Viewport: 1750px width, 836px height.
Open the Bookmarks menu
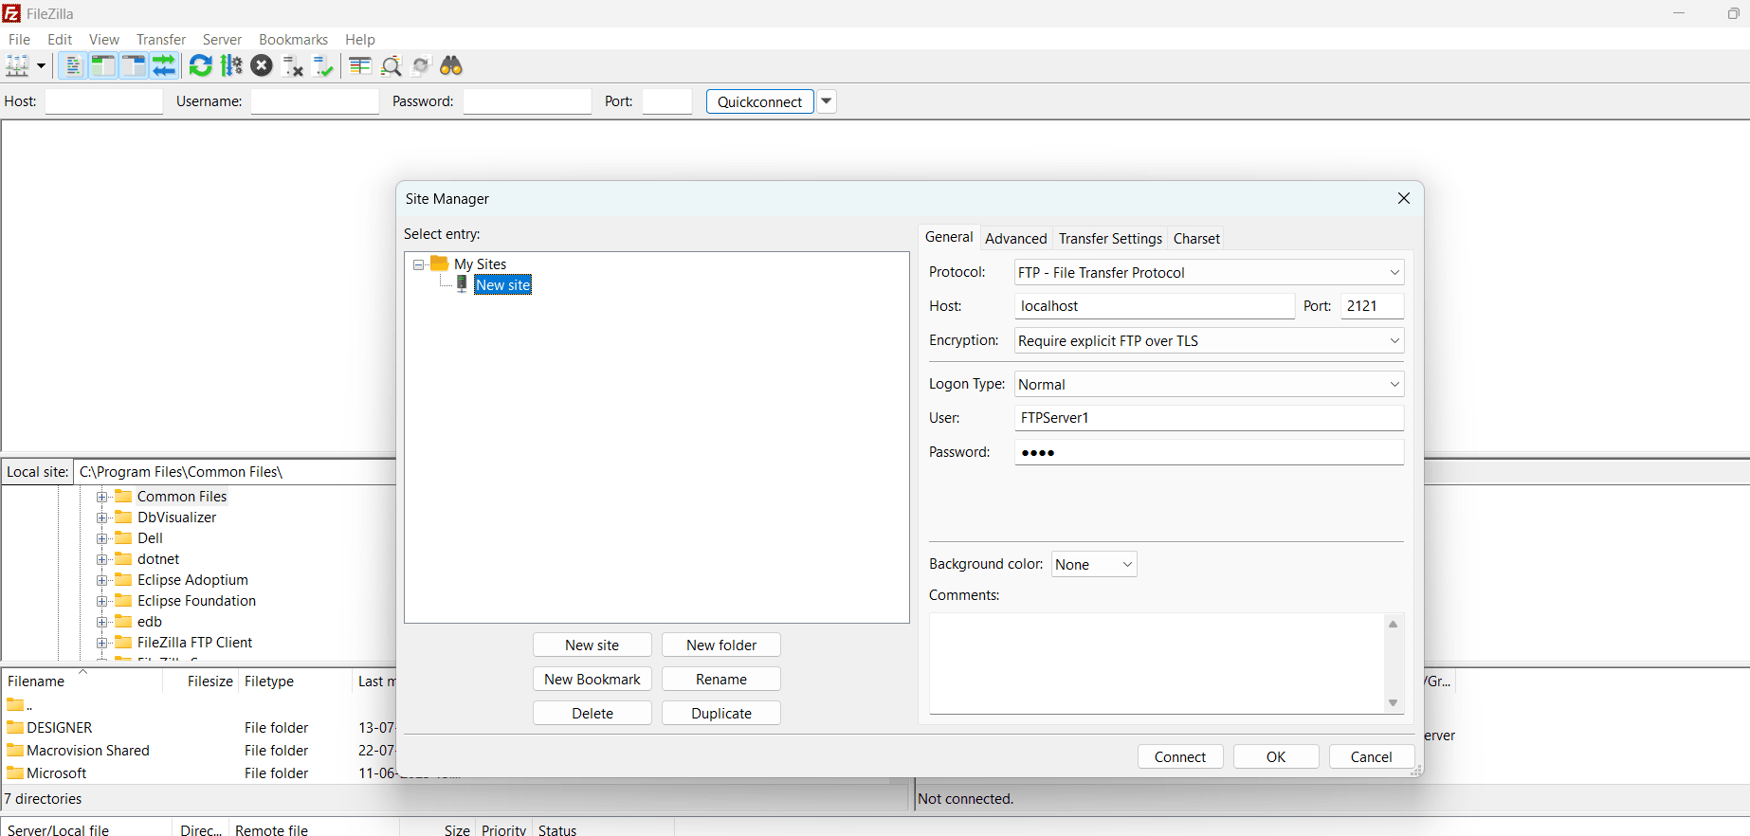(293, 40)
